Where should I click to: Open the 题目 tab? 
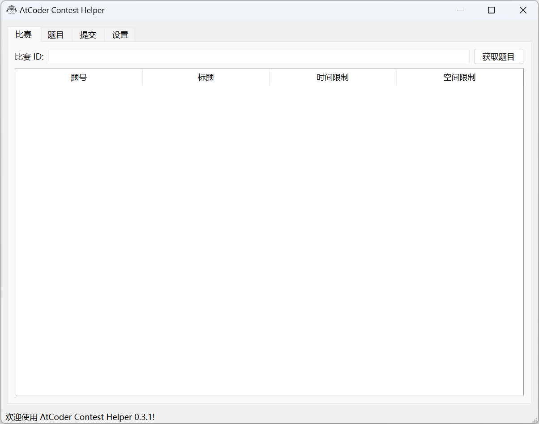(56, 35)
